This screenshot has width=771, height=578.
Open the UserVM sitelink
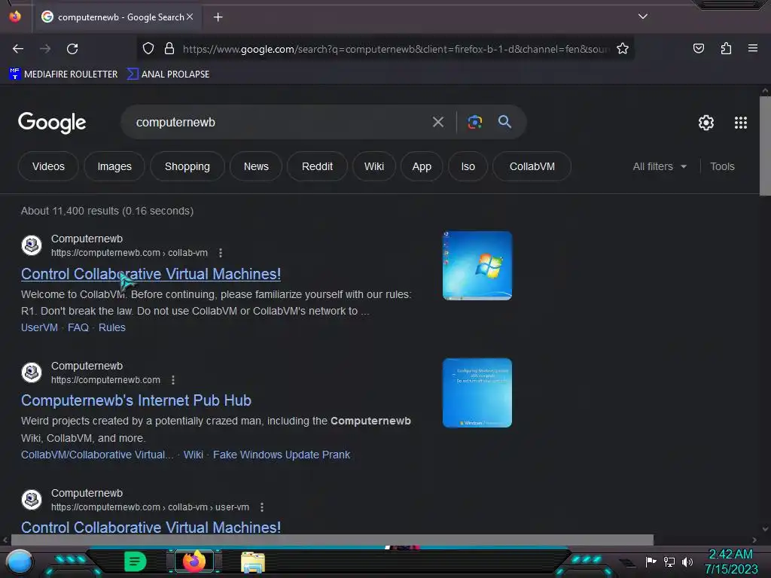[39, 327]
